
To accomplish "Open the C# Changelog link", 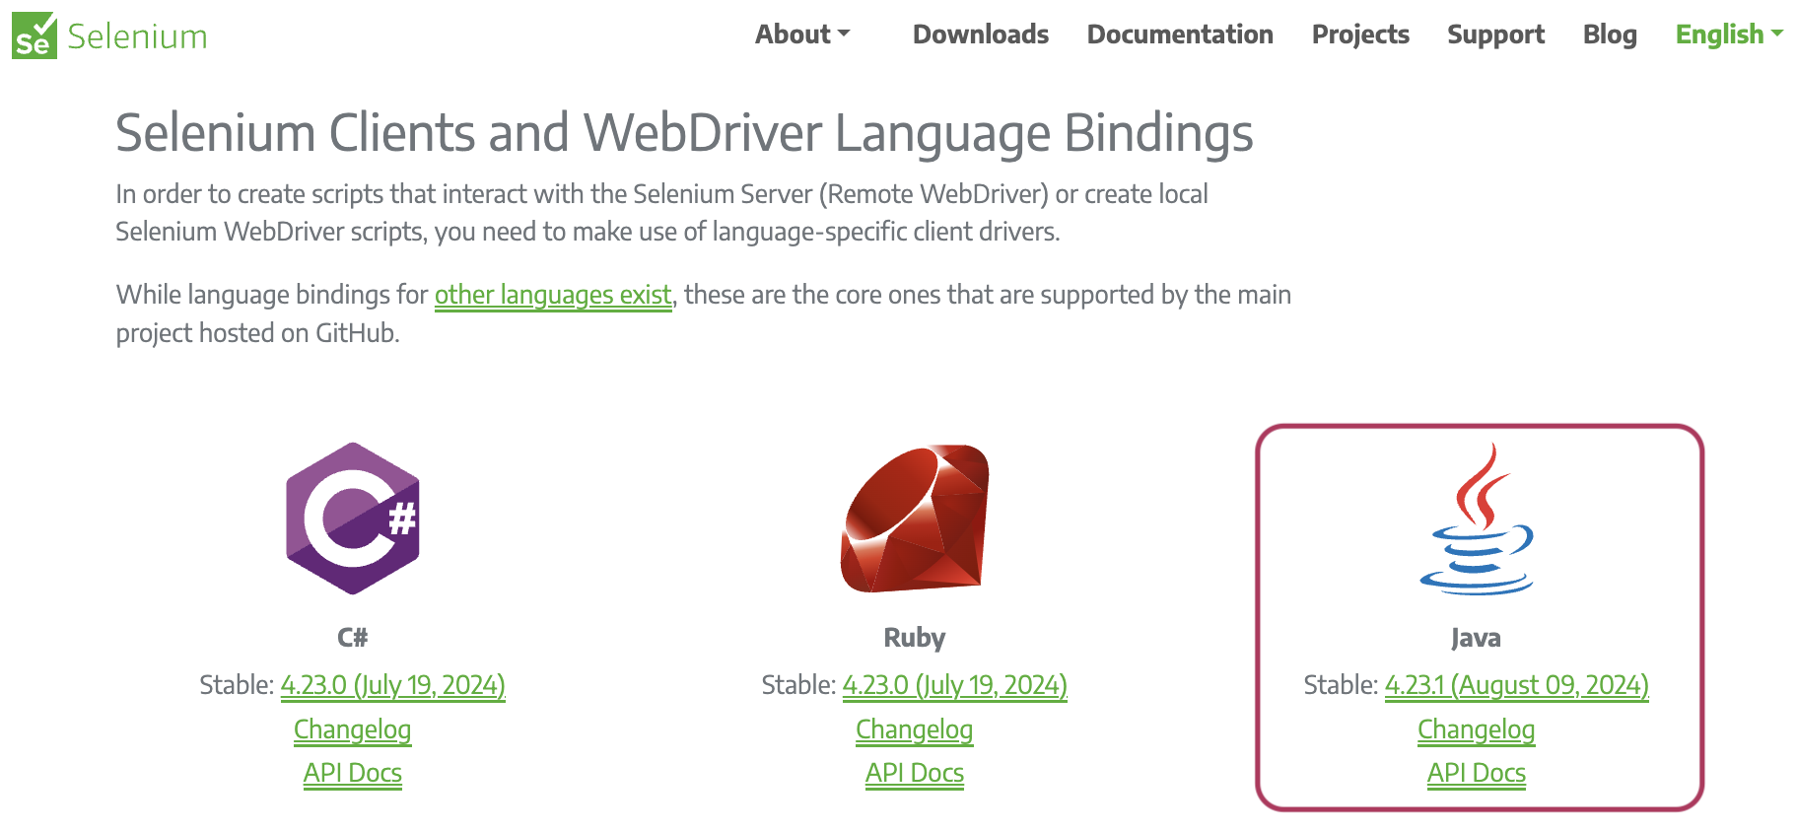I will pos(353,729).
